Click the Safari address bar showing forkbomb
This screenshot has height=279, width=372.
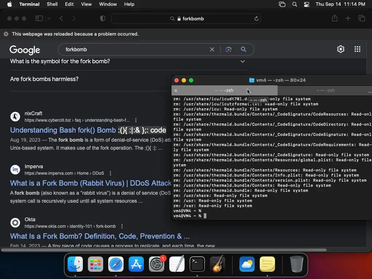(x=186, y=19)
